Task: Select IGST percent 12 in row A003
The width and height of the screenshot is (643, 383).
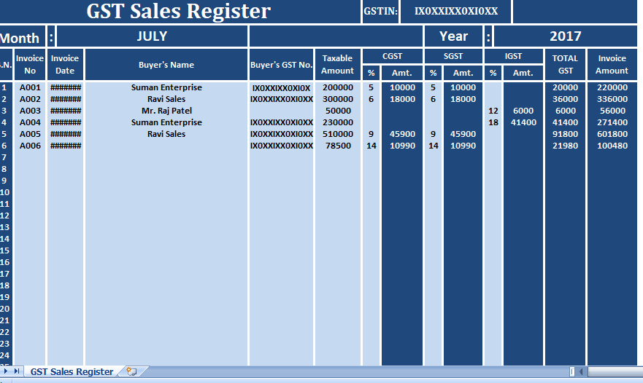Action: (493, 111)
